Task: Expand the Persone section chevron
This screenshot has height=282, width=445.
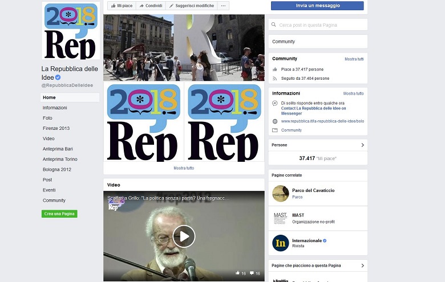Action: pos(362,145)
